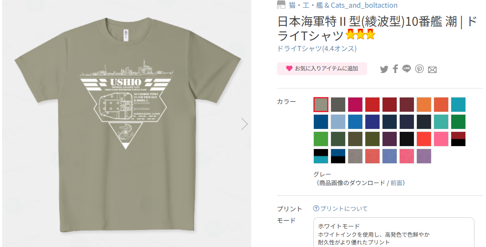Screen dimensions: 486x247
Task: Send product link by email icon
Action: 432,70
